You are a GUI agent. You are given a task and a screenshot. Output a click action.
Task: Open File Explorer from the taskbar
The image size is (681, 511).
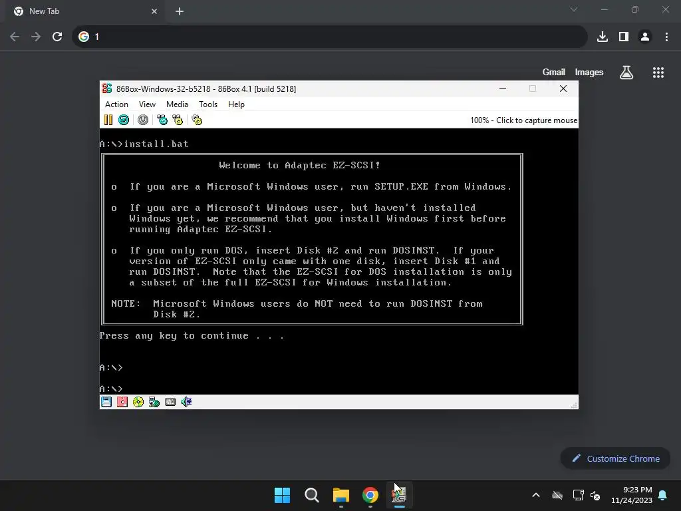point(341,495)
